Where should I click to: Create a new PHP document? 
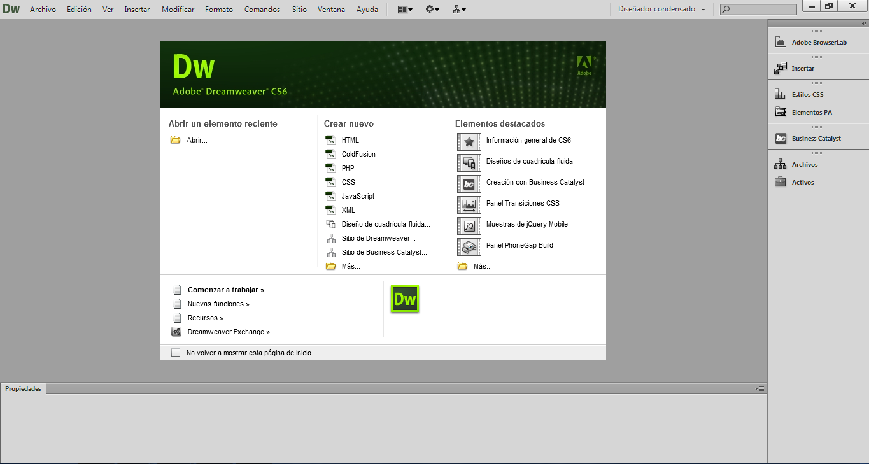click(347, 168)
